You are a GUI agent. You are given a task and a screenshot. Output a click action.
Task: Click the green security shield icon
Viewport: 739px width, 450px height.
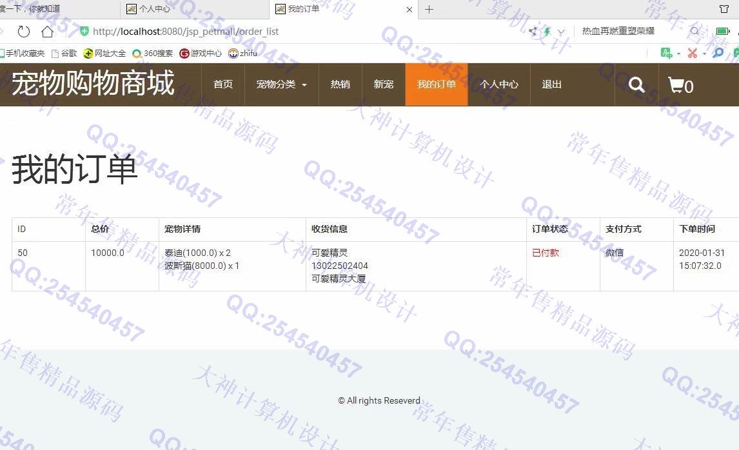coord(84,31)
